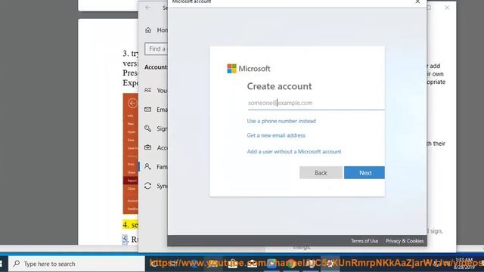
Task: Click the taskbar 'Type here to search' box
Action: [76, 264]
